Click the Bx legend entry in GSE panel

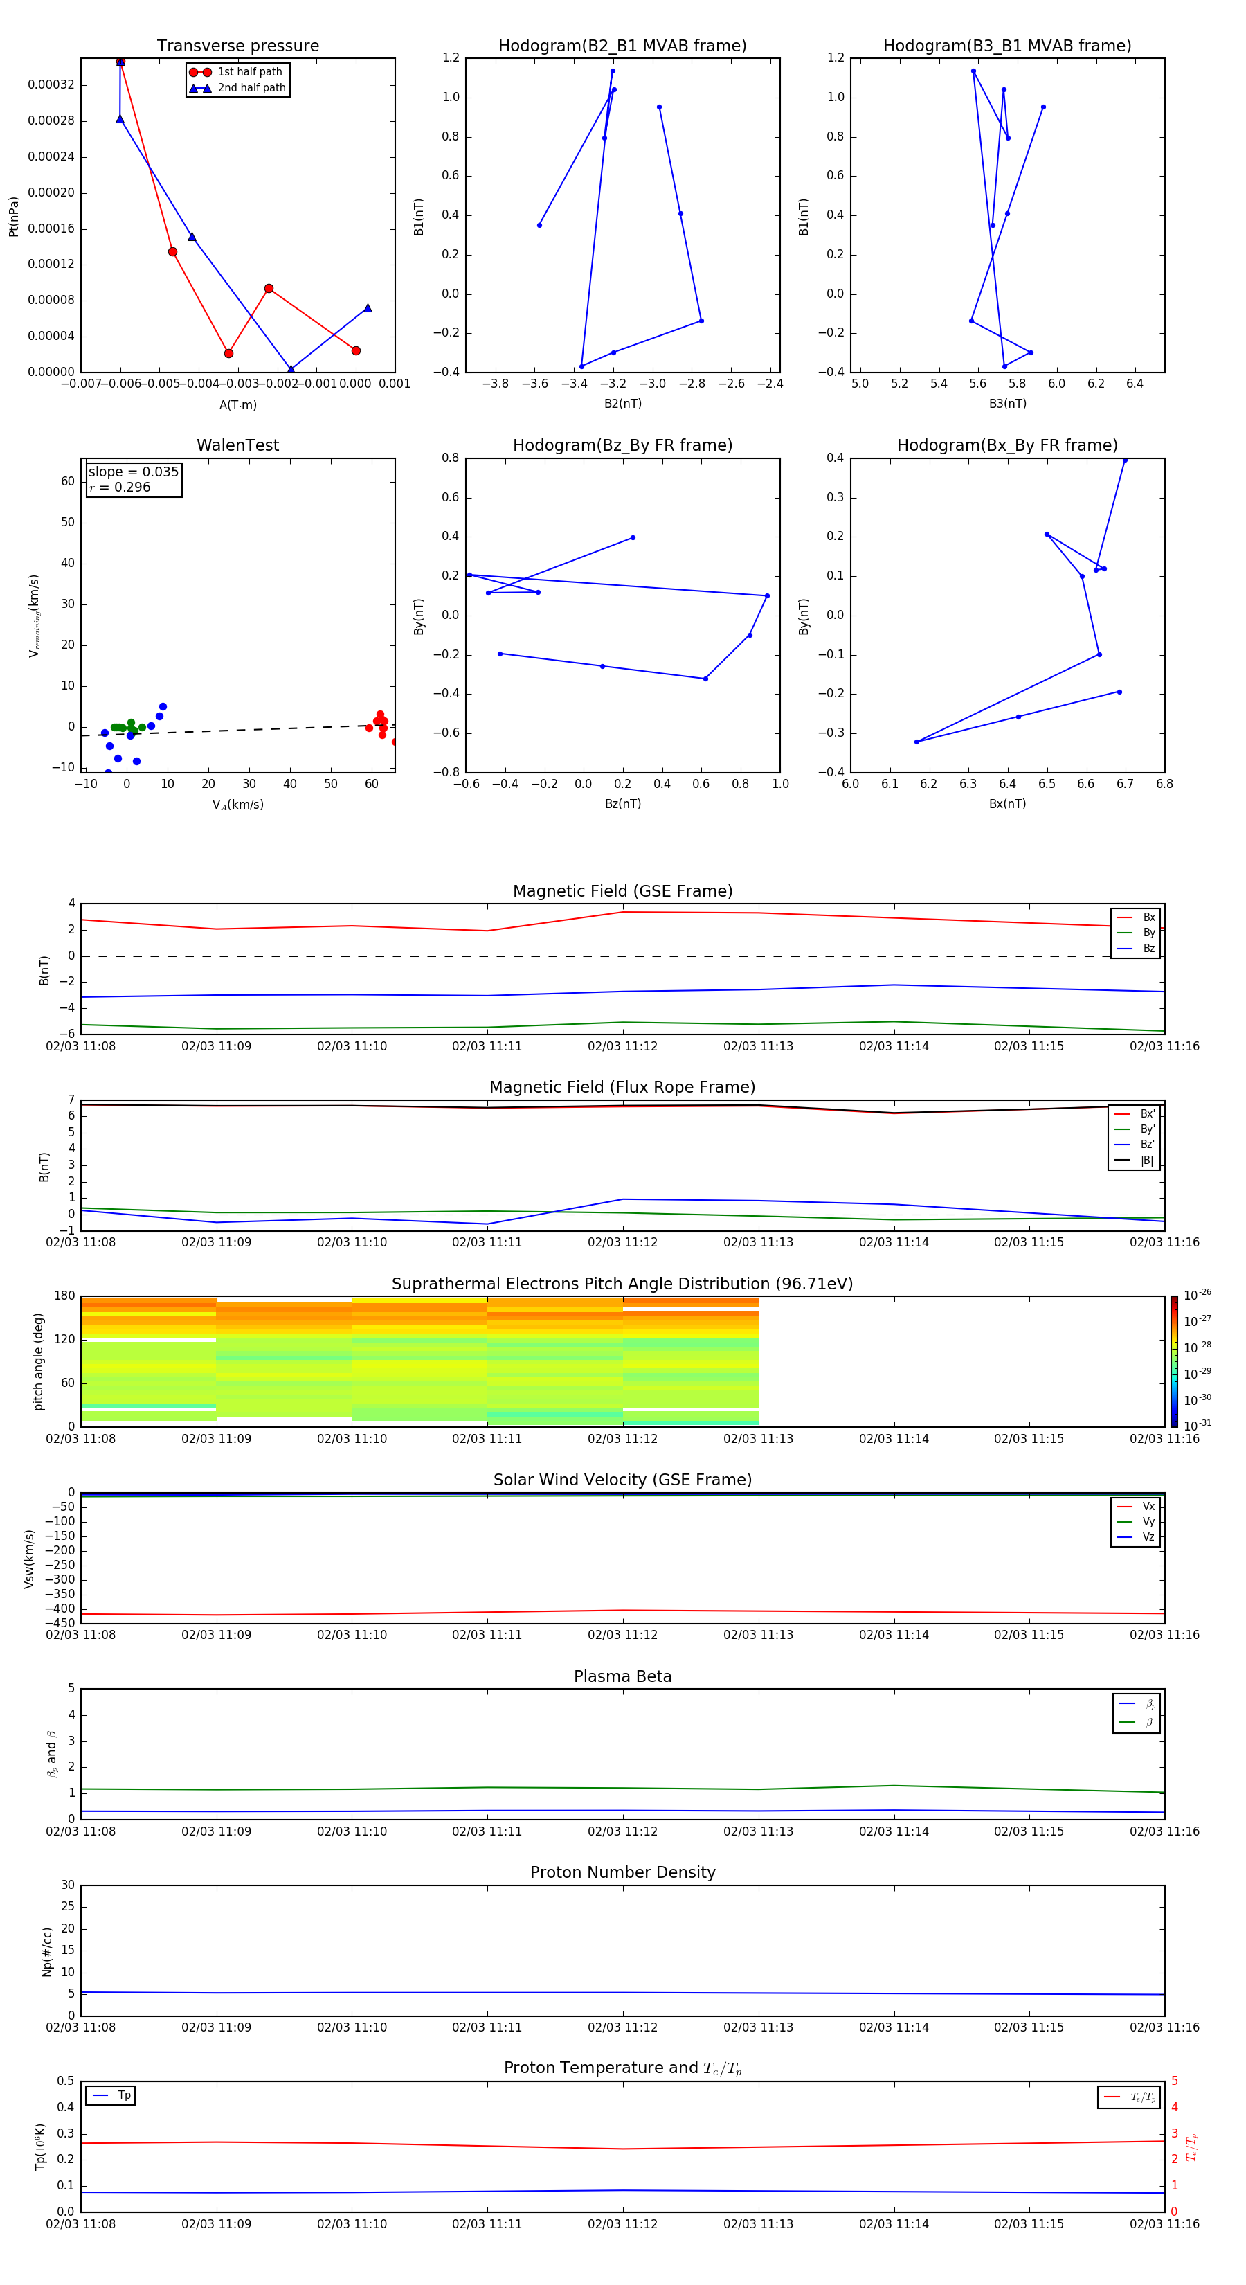1136,917
